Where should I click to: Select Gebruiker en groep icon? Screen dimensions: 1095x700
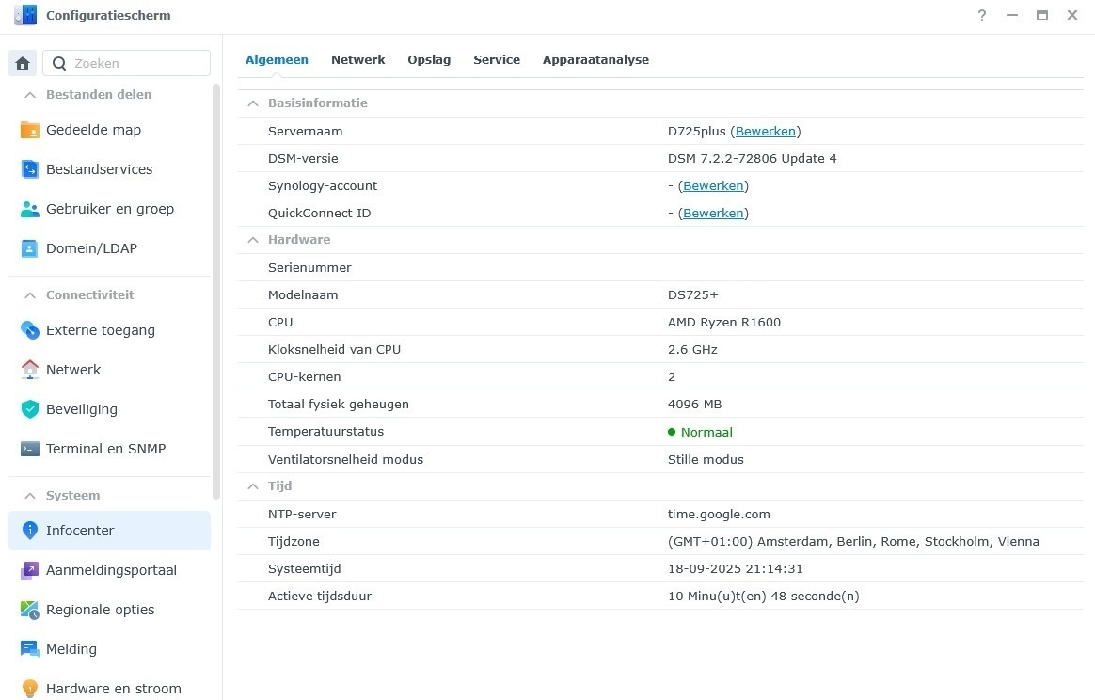click(x=29, y=209)
